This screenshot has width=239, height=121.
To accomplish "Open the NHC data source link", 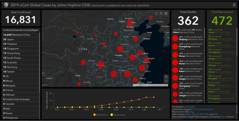I will coord(206,114).
